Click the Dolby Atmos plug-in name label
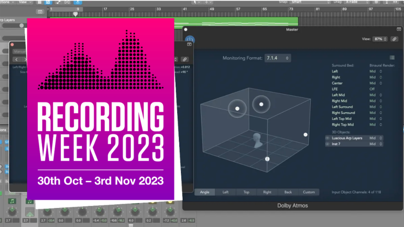This screenshot has height=227, width=404. coord(293,205)
